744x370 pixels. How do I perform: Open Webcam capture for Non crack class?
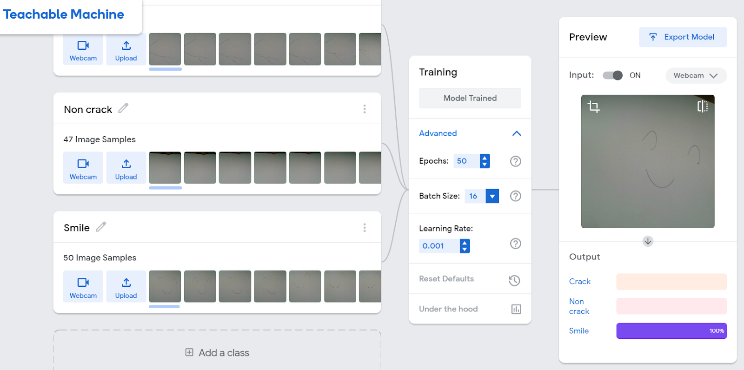point(83,168)
